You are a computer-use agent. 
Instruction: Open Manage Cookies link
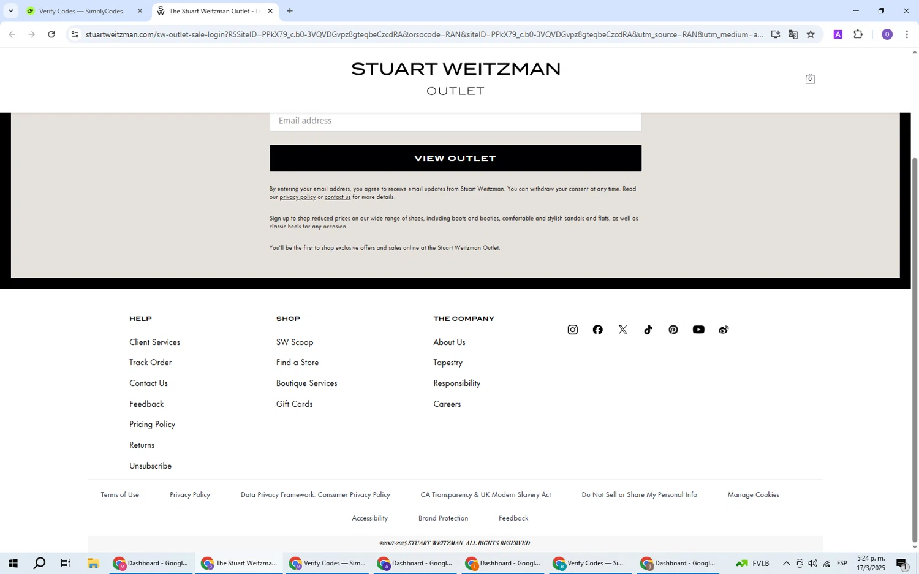tap(753, 495)
